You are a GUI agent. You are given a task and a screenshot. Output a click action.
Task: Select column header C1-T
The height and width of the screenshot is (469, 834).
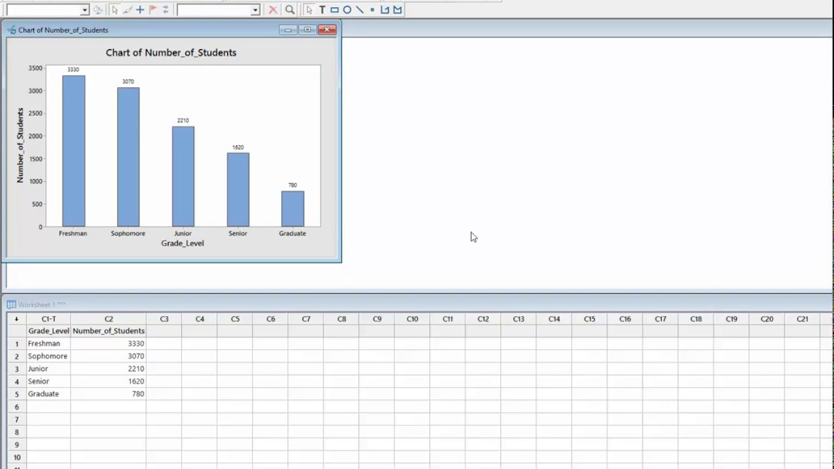click(49, 319)
